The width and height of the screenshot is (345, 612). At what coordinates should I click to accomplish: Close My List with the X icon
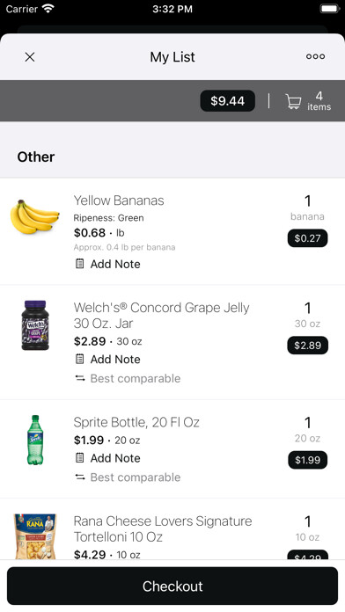pos(30,57)
